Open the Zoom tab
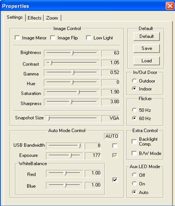 52,18
